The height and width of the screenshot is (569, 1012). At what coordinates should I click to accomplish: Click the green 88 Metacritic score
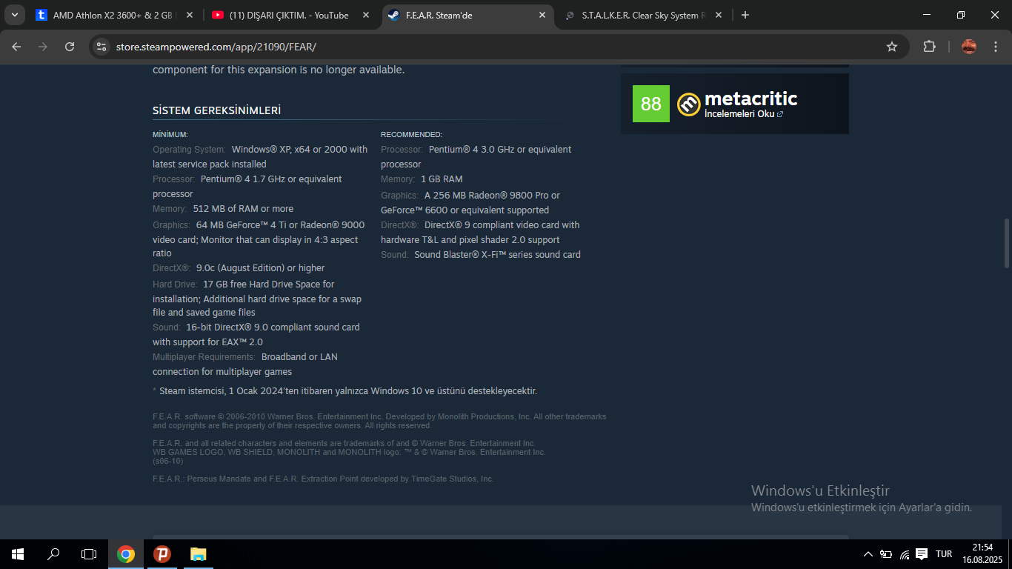[x=651, y=104]
